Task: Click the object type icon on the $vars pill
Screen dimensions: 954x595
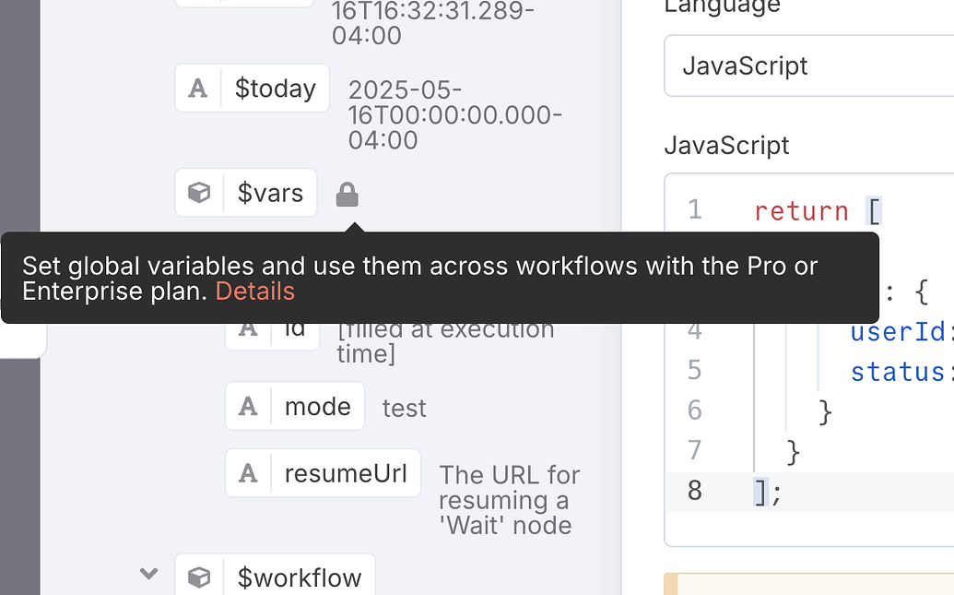Action: pyautogui.click(x=199, y=193)
